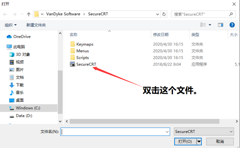
Task: Click the 2018/8/22 8:04 date cell
Action: click(x=167, y=64)
